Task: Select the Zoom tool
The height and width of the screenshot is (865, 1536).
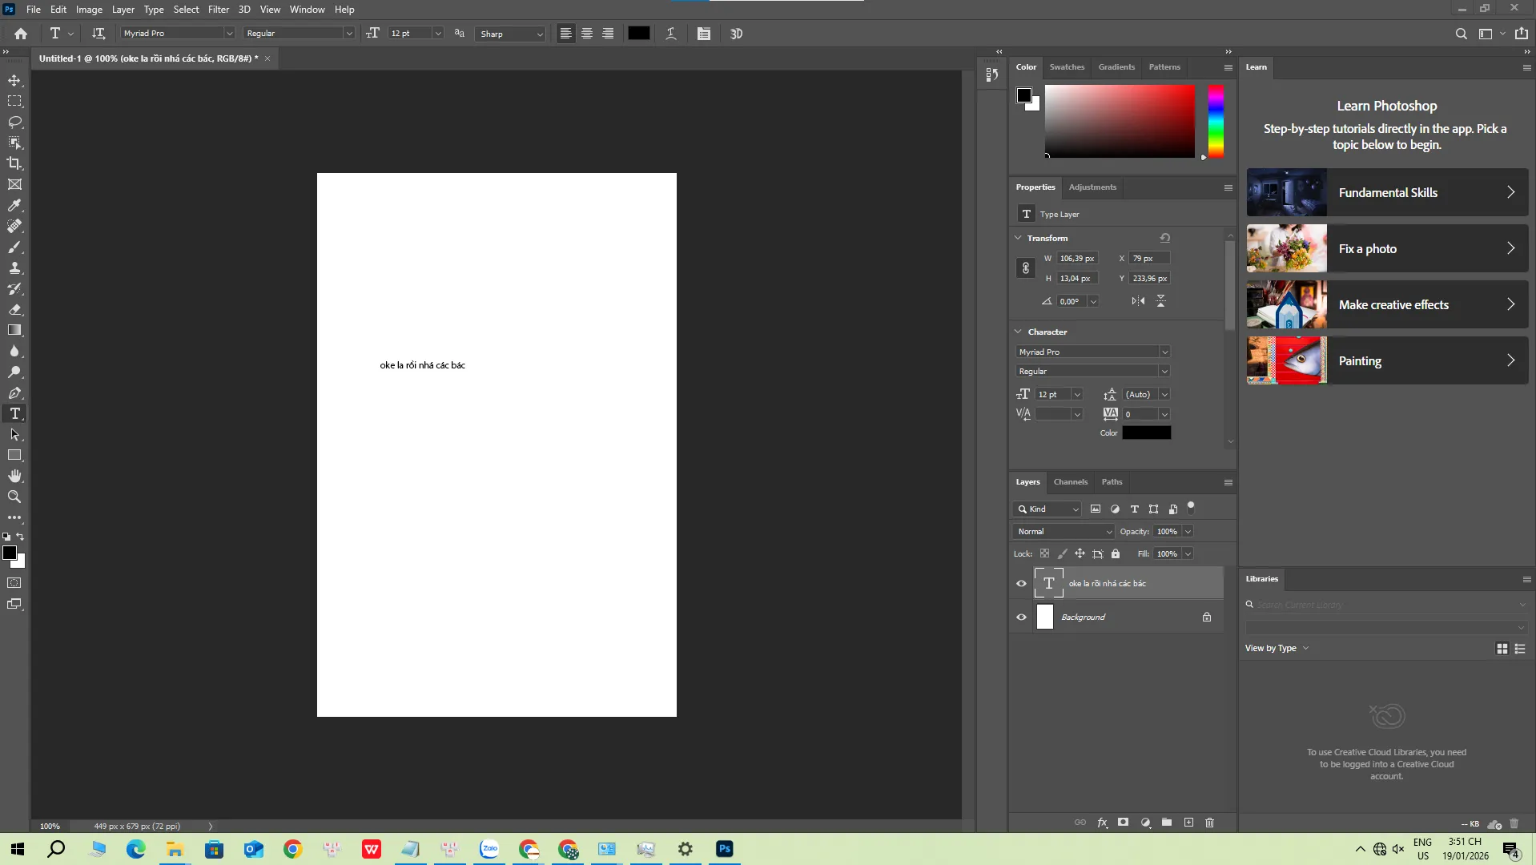Action: pyautogui.click(x=14, y=497)
